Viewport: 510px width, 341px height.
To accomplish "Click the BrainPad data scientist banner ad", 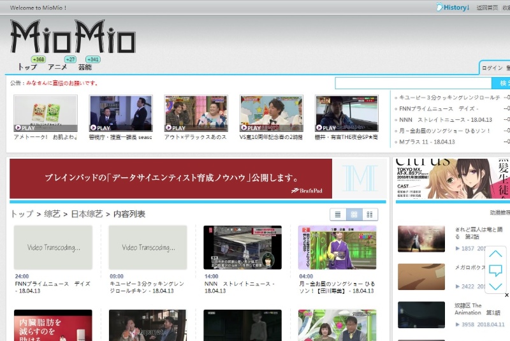I will pyautogui.click(x=171, y=178).
